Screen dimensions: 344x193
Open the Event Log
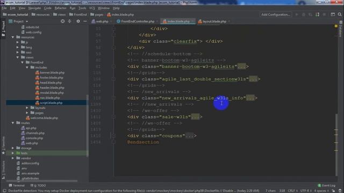326,185
